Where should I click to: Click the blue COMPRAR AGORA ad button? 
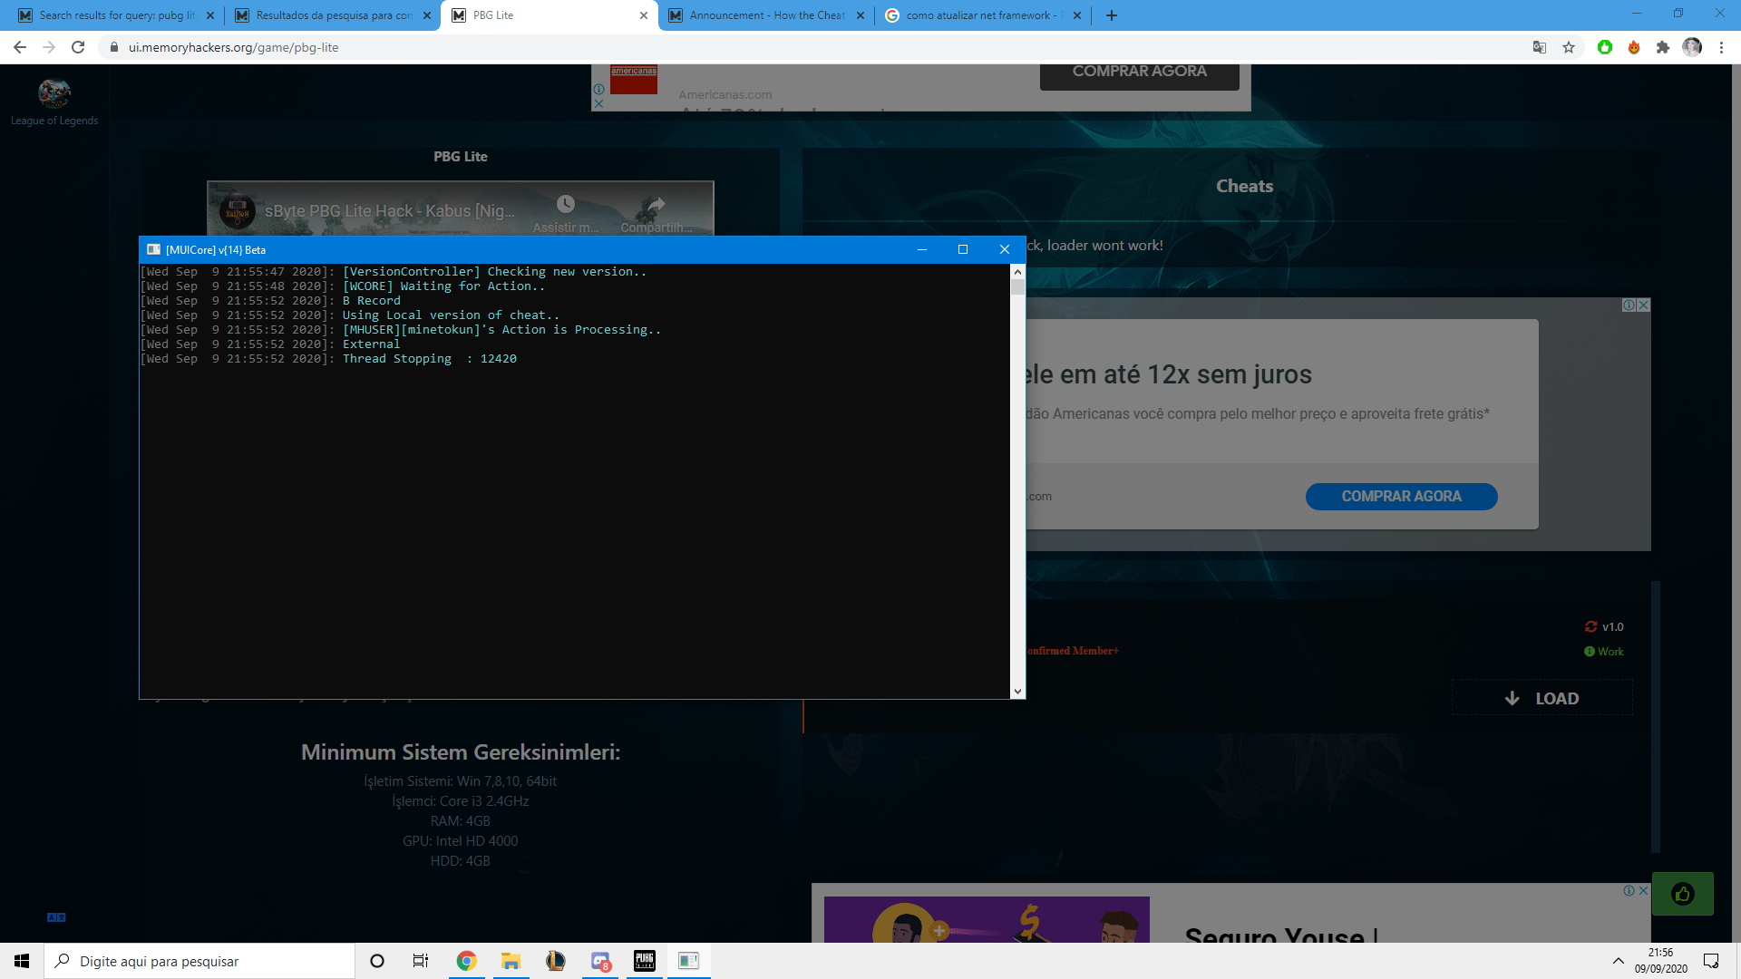(x=1401, y=497)
